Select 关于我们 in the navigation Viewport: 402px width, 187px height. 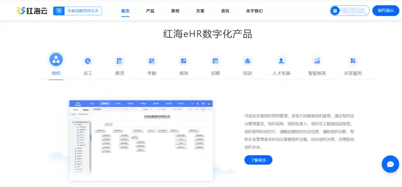click(x=254, y=11)
